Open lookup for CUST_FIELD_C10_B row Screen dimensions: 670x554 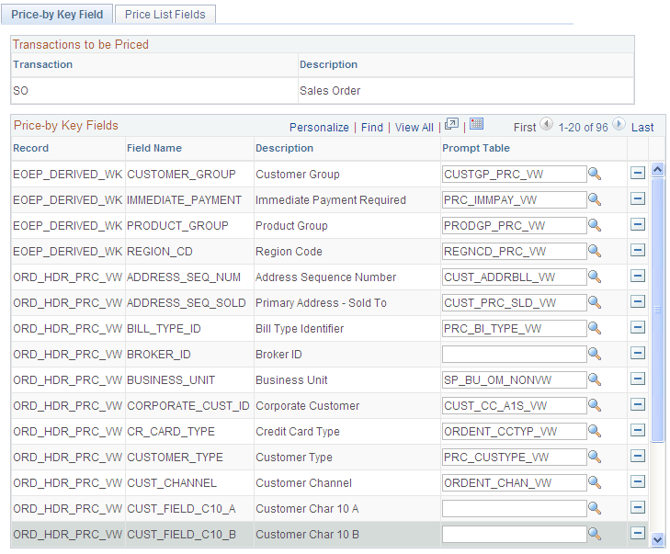(x=595, y=534)
